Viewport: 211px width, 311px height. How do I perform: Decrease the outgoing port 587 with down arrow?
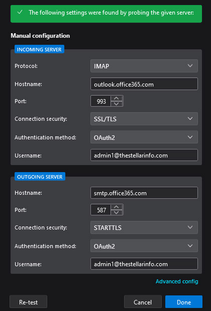pyautogui.click(x=117, y=213)
